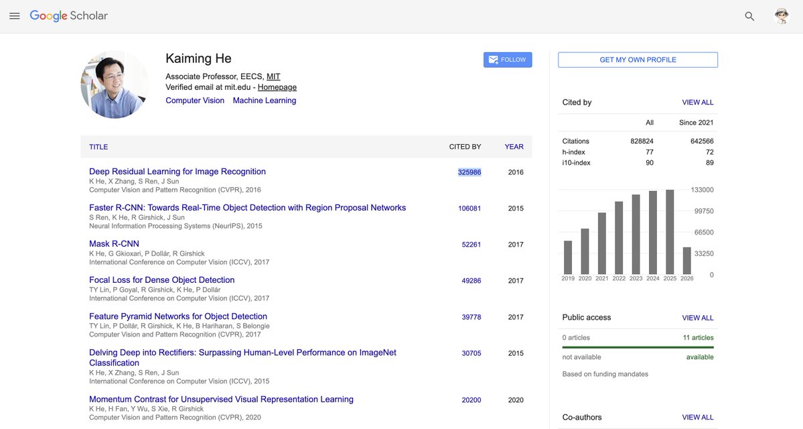Image resolution: width=803 pixels, height=429 pixels.
Task: Click View All next to Public access
Action: (x=697, y=318)
